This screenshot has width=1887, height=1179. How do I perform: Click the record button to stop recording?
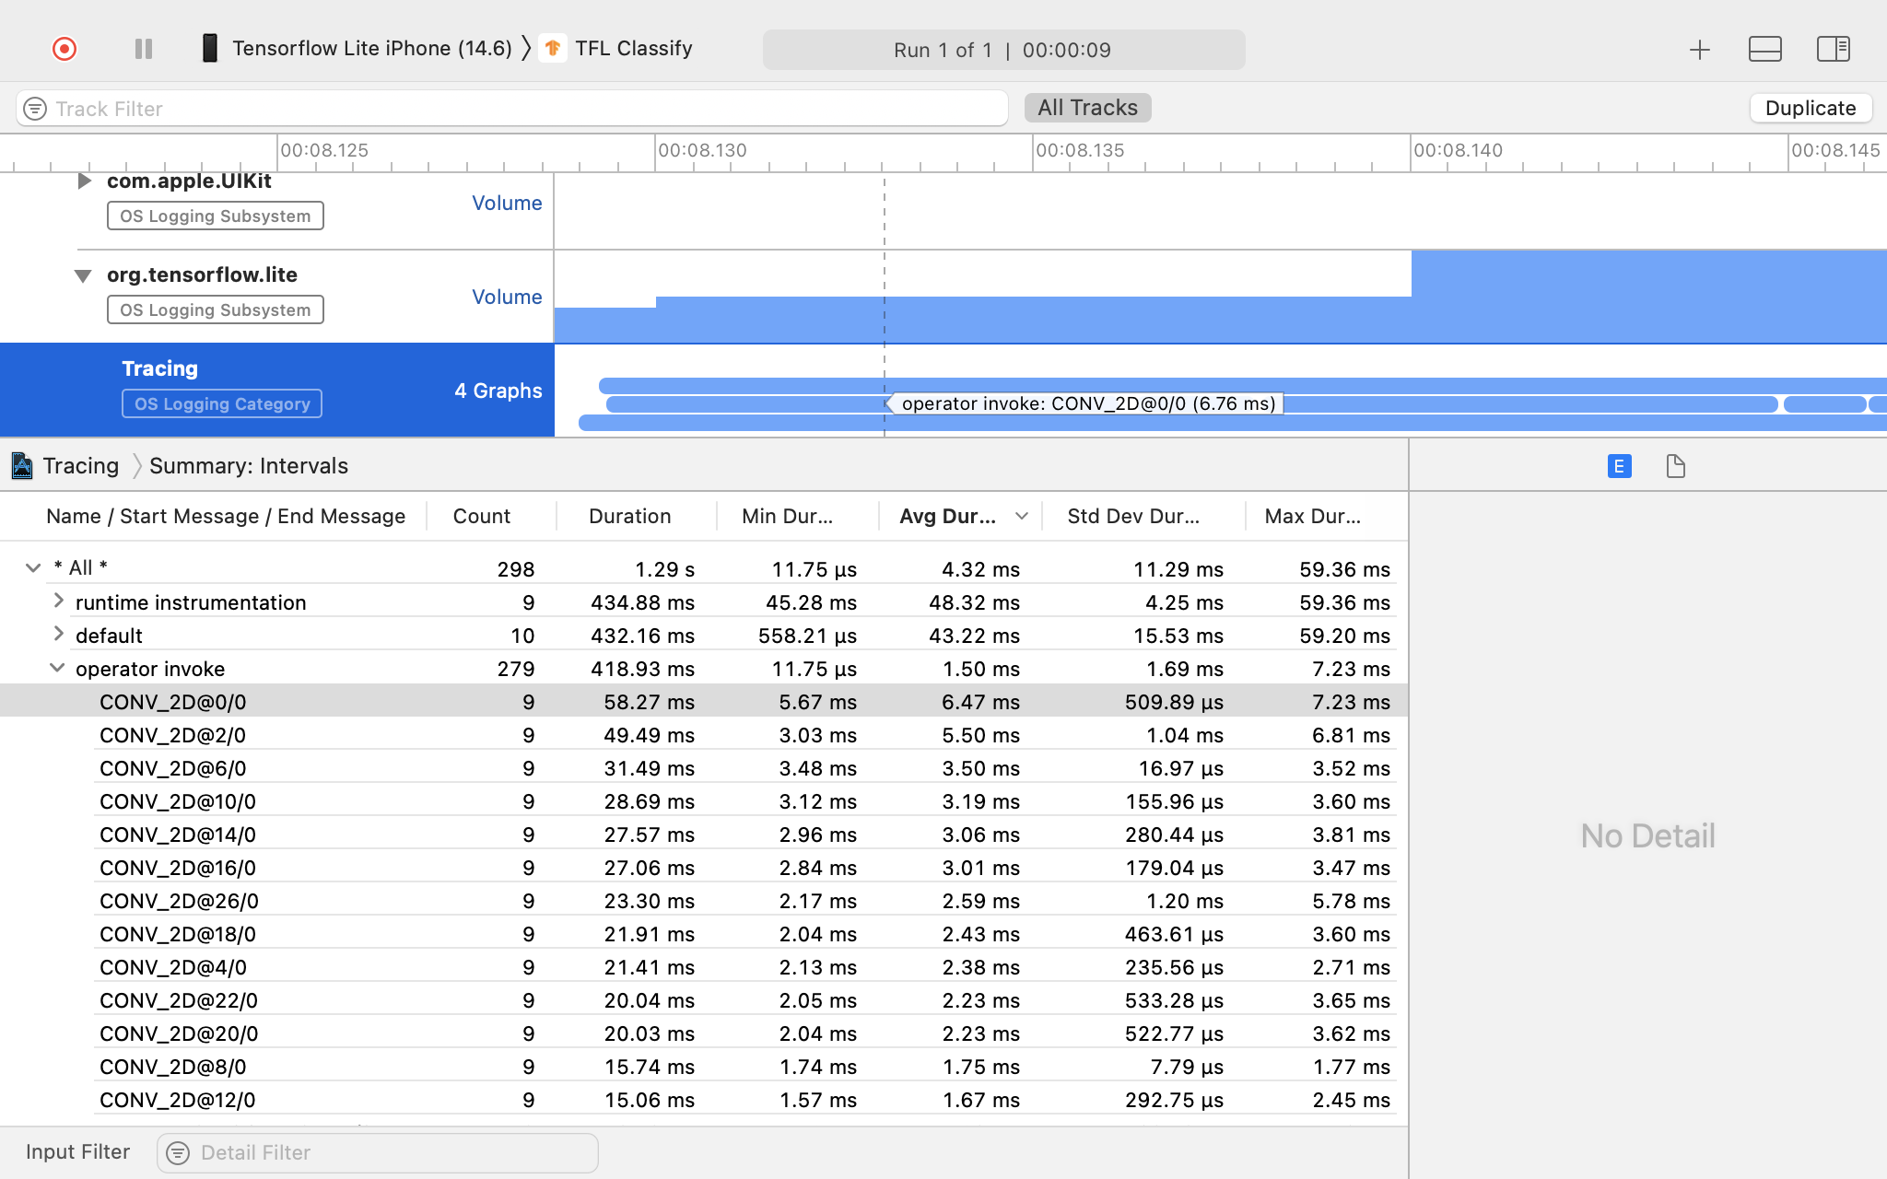(x=63, y=49)
